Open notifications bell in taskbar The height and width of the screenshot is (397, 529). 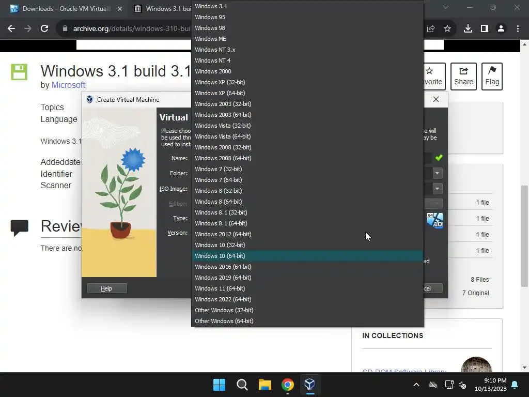515,385
